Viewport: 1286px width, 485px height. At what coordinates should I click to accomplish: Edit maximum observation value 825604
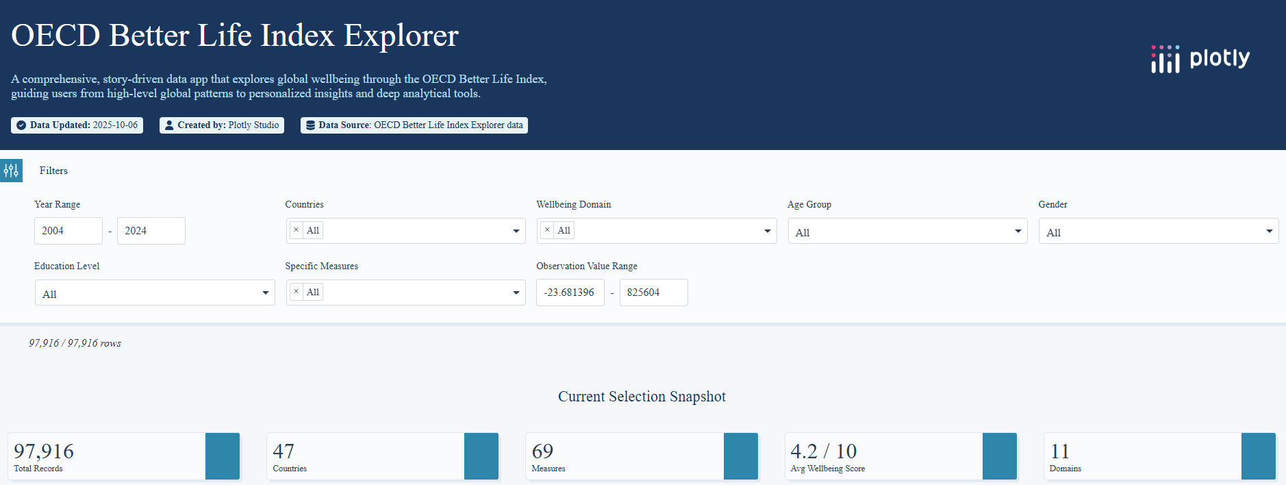[654, 293]
